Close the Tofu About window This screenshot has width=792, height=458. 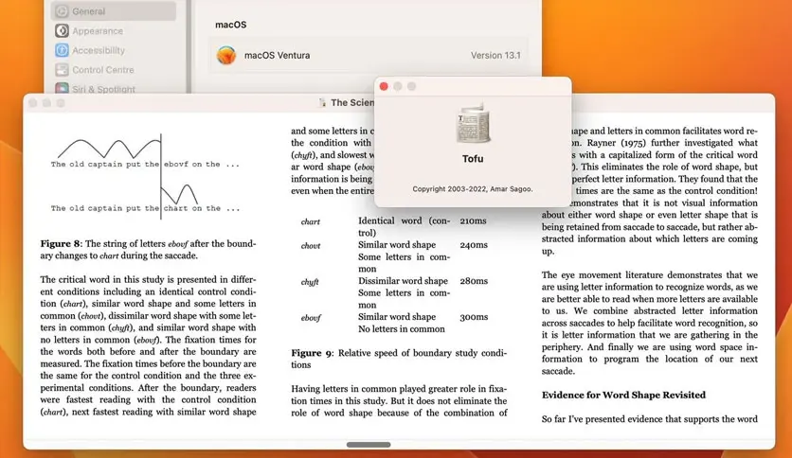point(384,86)
